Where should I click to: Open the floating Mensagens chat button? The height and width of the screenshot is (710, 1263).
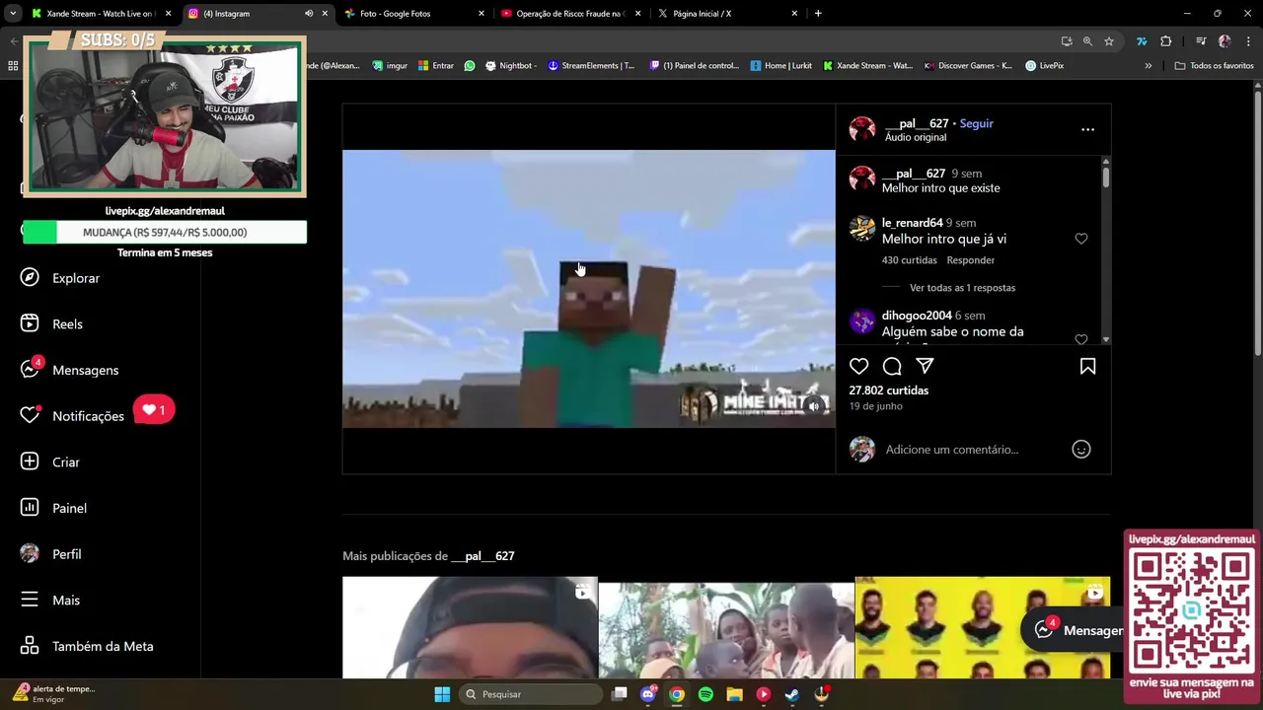click(x=1074, y=630)
